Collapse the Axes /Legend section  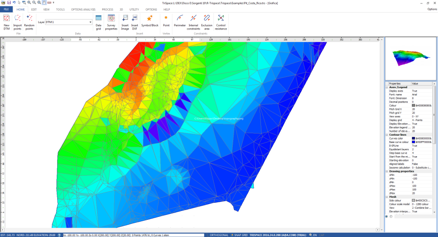[x=387, y=87]
